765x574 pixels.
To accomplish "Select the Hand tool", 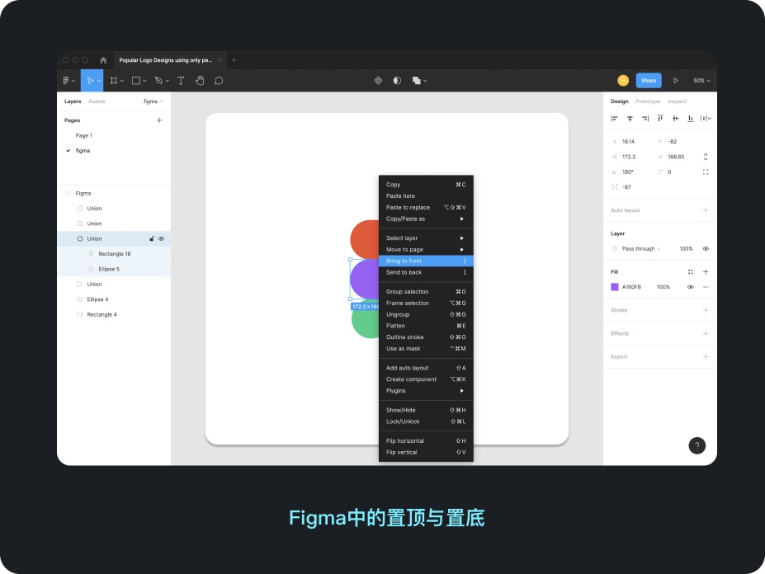I will (200, 81).
